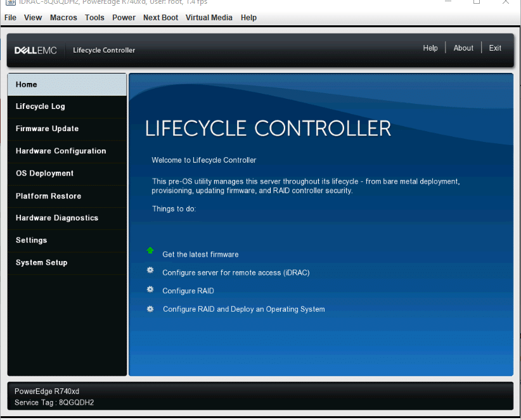The height and width of the screenshot is (420, 521).
Task: Click the large LIFECYCLE CONTROLLER title
Action: 268,129
